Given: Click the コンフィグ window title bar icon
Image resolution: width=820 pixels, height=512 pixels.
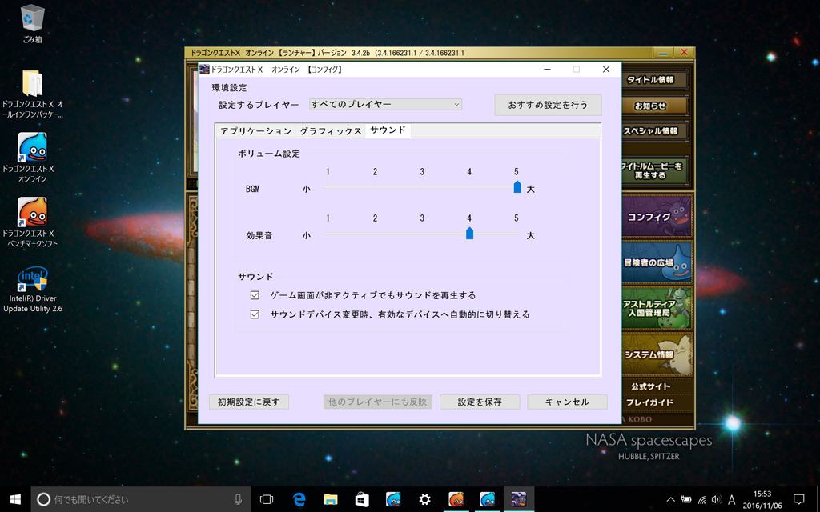Looking at the screenshot, I should pos(204,69).
